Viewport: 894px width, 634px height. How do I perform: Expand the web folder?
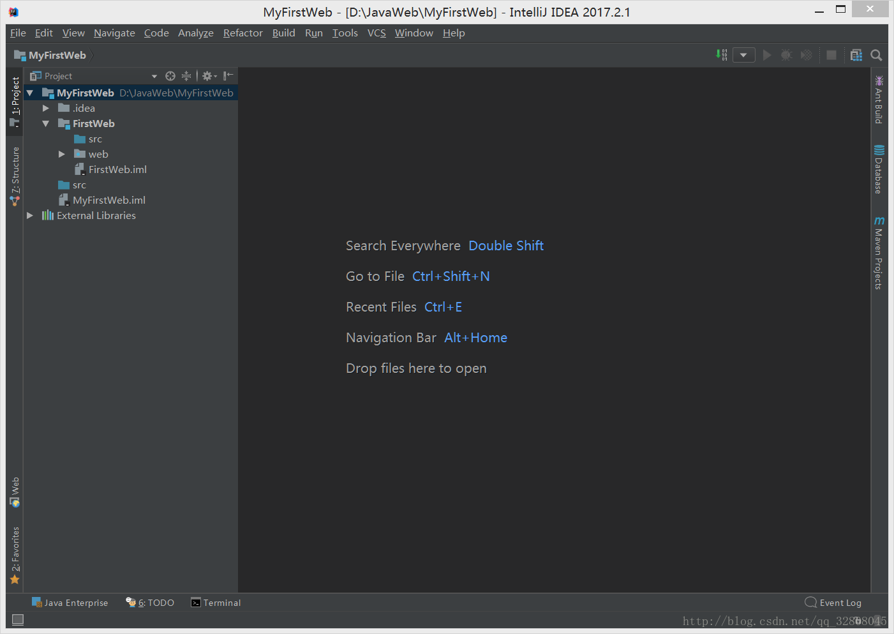(x=61, y=154)
